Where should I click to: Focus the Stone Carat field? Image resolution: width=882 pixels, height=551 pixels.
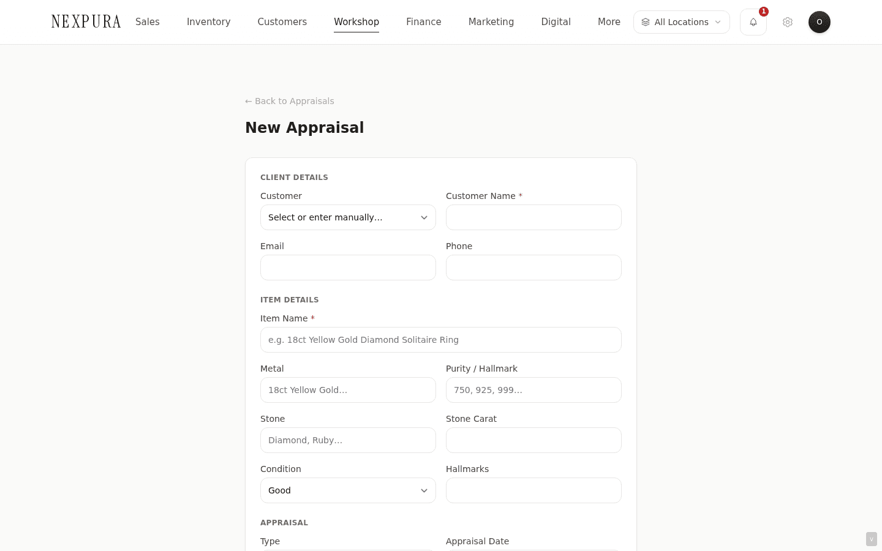[x=533, y=440]
